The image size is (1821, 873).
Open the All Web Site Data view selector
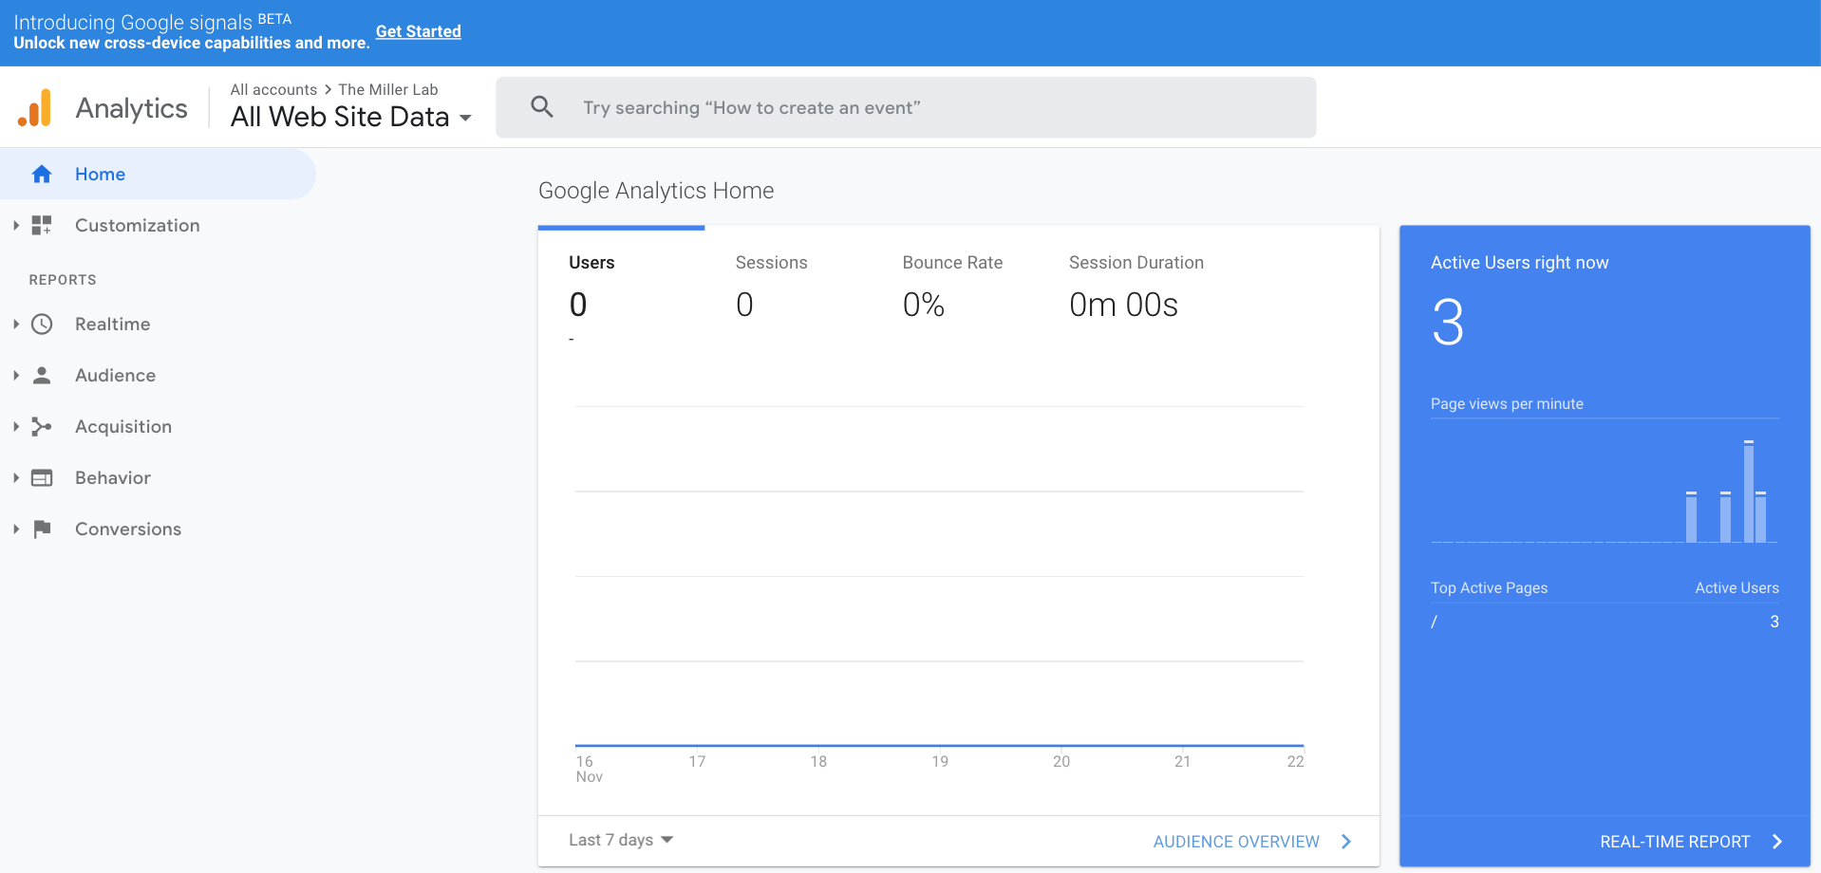(351, 117)
